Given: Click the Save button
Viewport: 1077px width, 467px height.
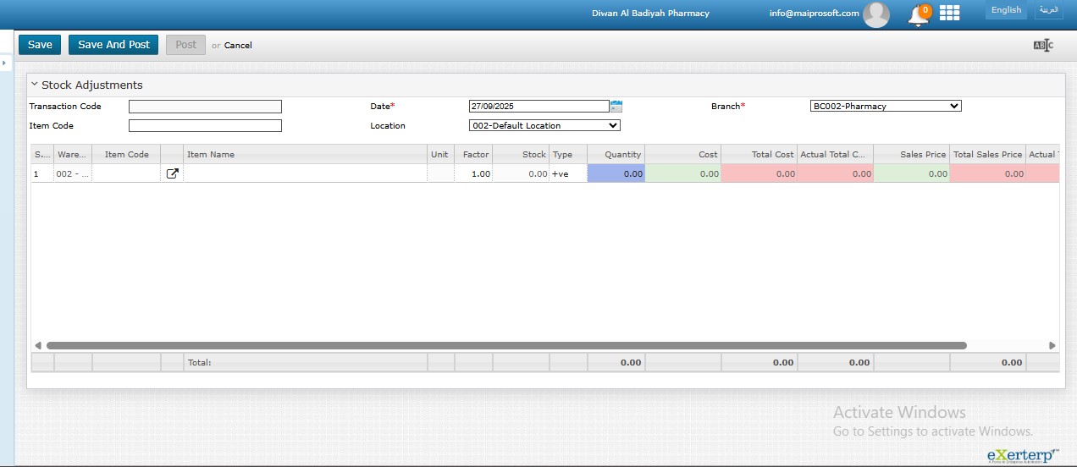Looking at the screenshot, I should pyautogui.click(x=40, y=45).
